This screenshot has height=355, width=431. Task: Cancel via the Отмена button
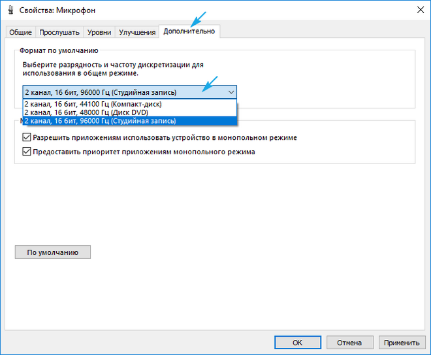(x=349, y=343)
